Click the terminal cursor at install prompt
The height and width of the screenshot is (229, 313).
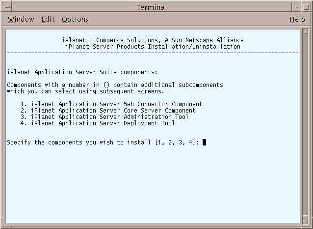click(x=204, y=143)
